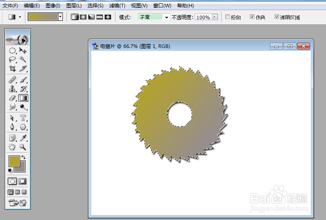The height and width of the screenshot is (220, 326).
Task: Choose Angle gradient style
Action: coord(91,17)
